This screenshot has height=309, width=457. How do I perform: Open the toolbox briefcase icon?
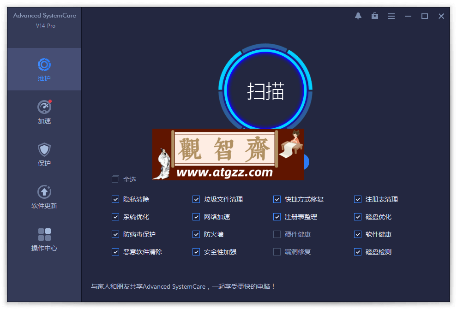pyautogui.click(x=375, y=16)
